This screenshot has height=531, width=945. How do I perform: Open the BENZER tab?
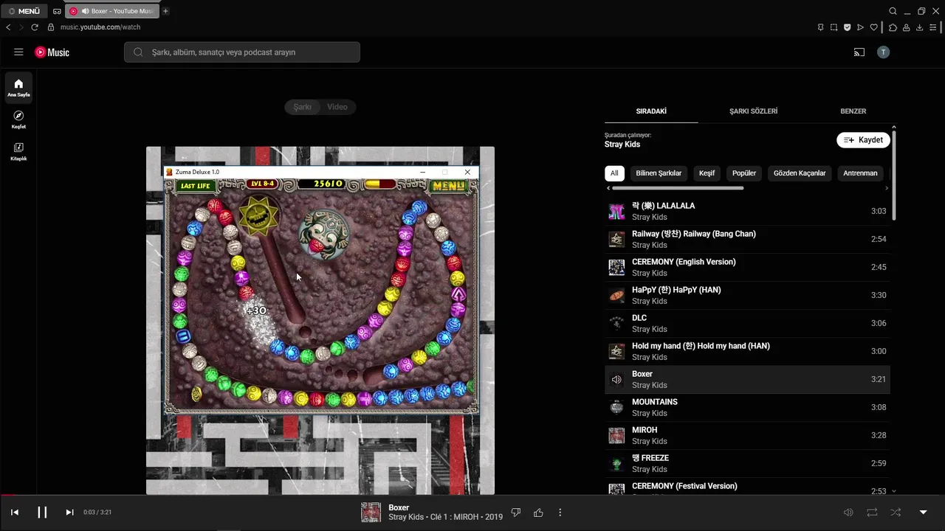click(853, 111)
